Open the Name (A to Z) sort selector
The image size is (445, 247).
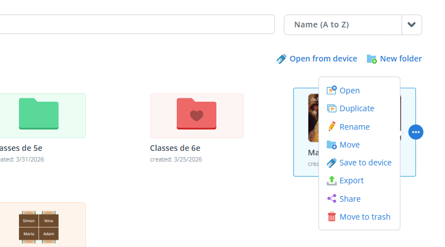[x=353, y=25]
